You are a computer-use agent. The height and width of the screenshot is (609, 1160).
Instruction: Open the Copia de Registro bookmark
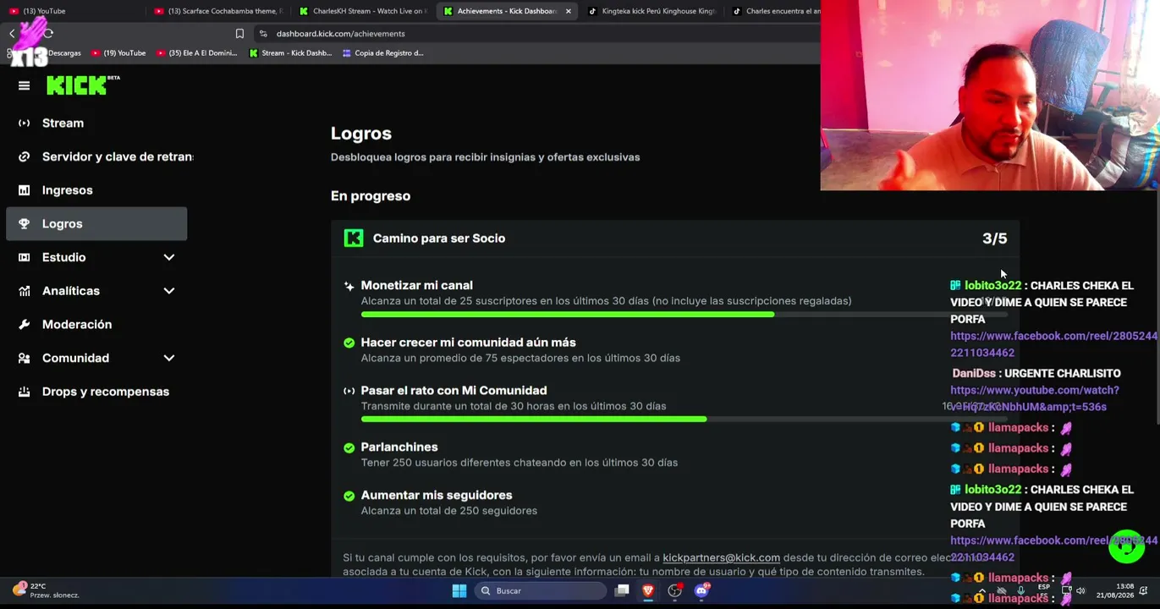tap(382, 53)
